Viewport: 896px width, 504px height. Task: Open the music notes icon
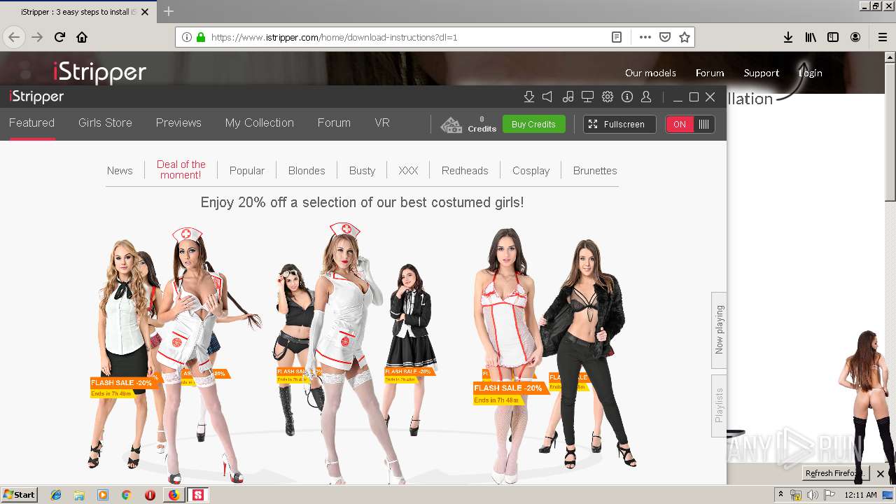point(568,97)
